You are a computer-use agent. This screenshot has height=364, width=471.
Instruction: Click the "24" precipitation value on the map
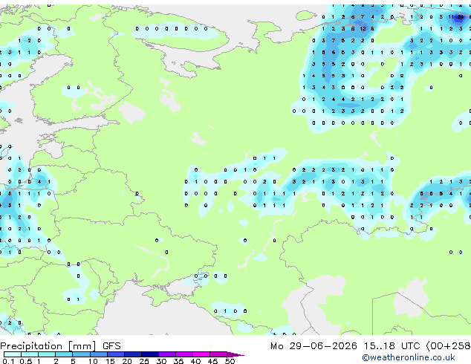click(x=461, y=17)
